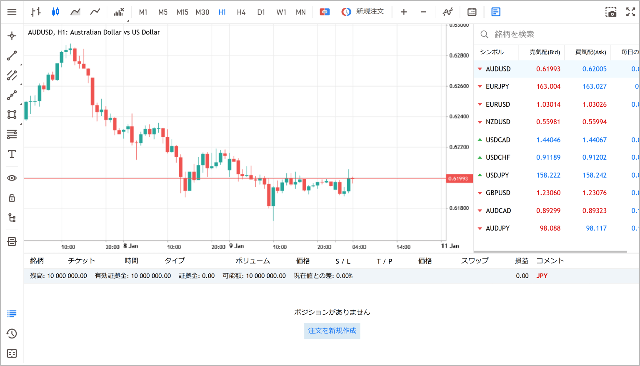Sort by 売気配(Bid) column header

[545, 52]
